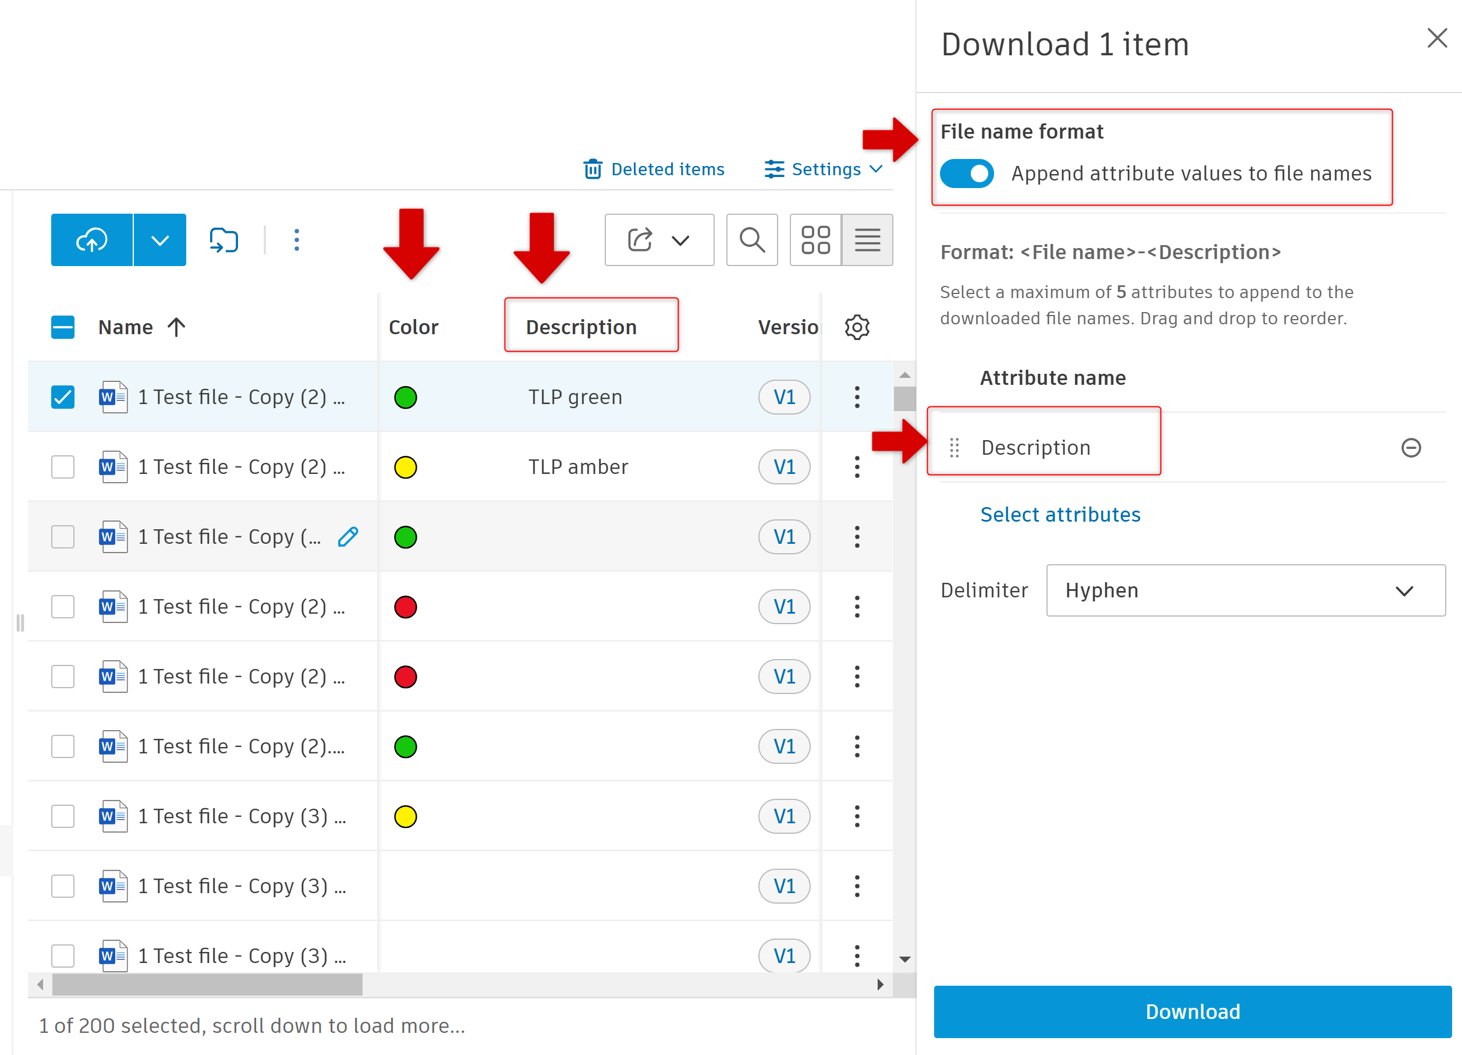Switch to grid view icon
The width and height of the screenshot is (1462, 1055).
(815, 240)
